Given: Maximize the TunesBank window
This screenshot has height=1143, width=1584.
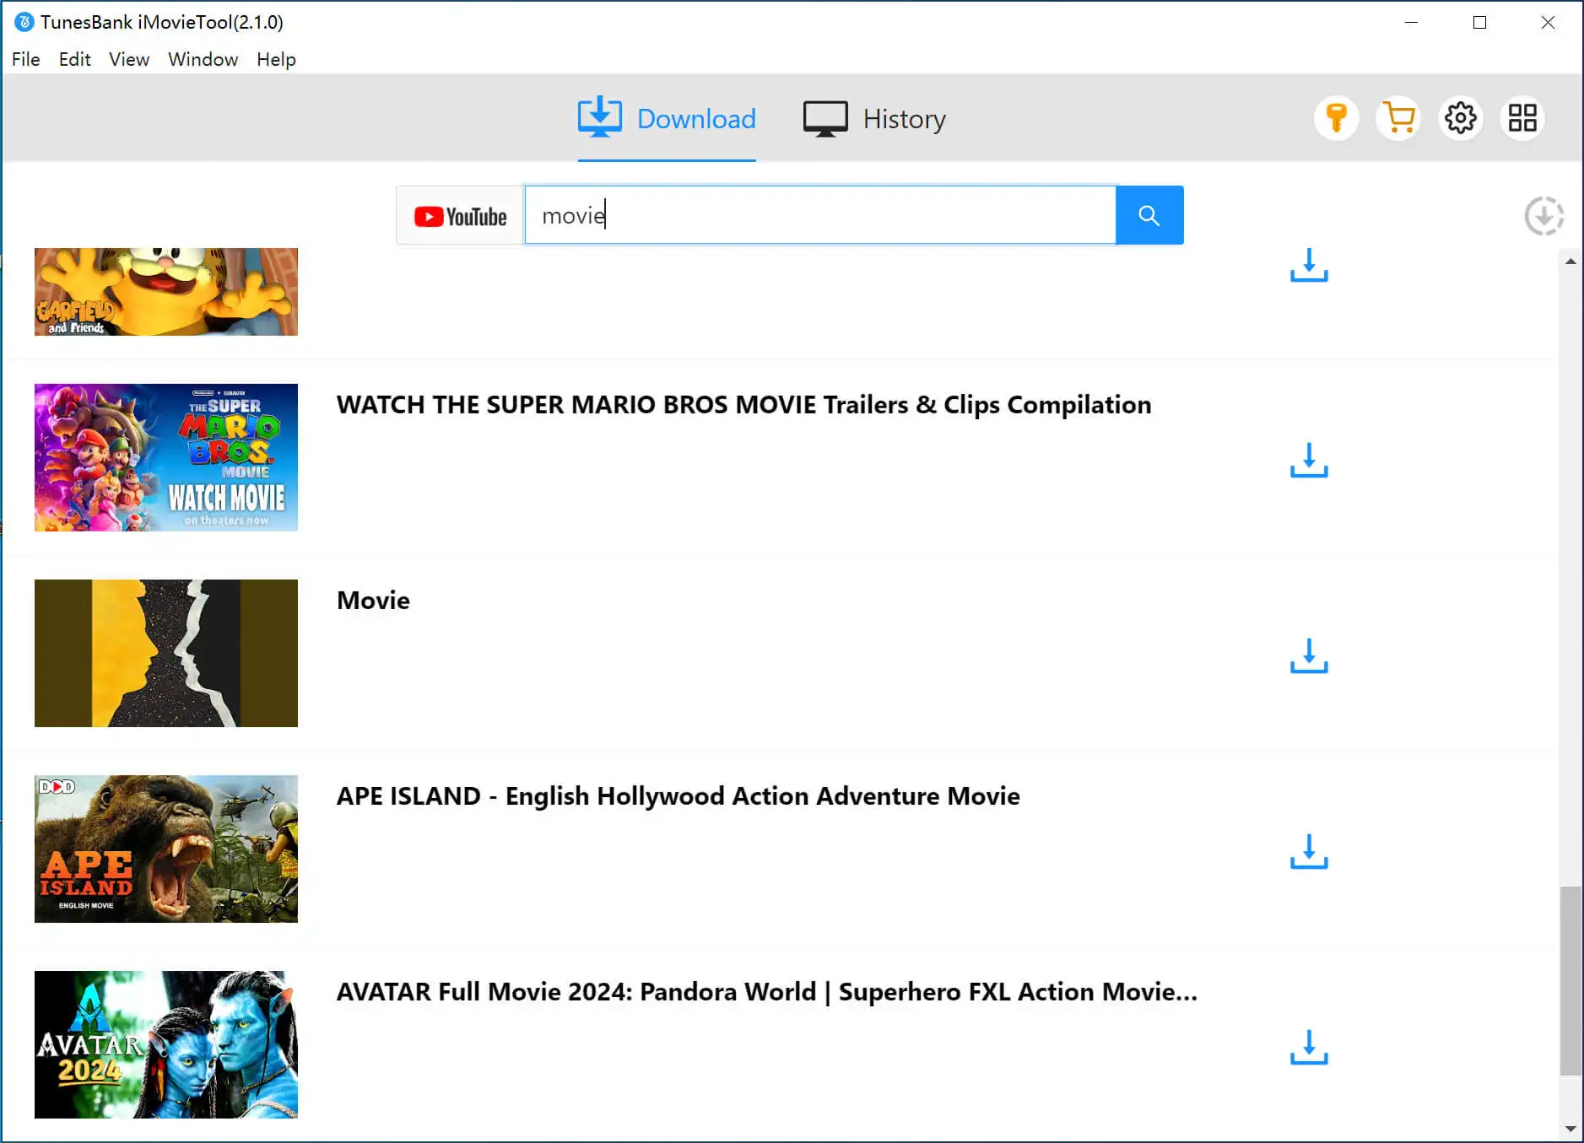Looking at the screenshot, I should (1479, 22).
